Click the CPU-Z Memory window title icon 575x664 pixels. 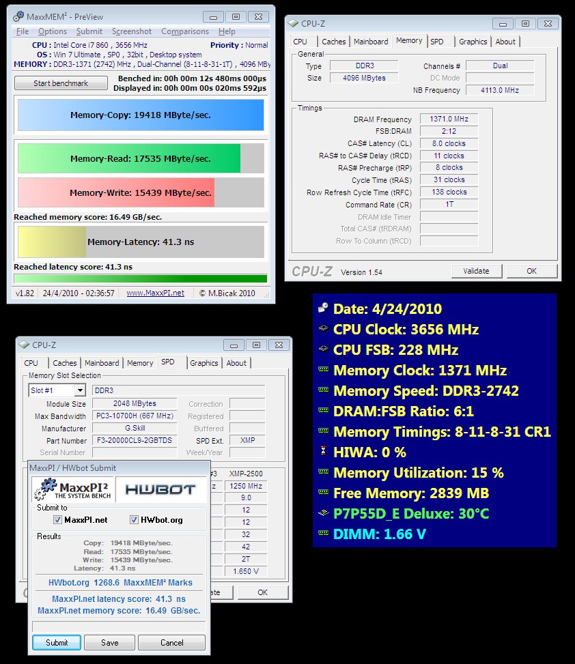[293, 23]
